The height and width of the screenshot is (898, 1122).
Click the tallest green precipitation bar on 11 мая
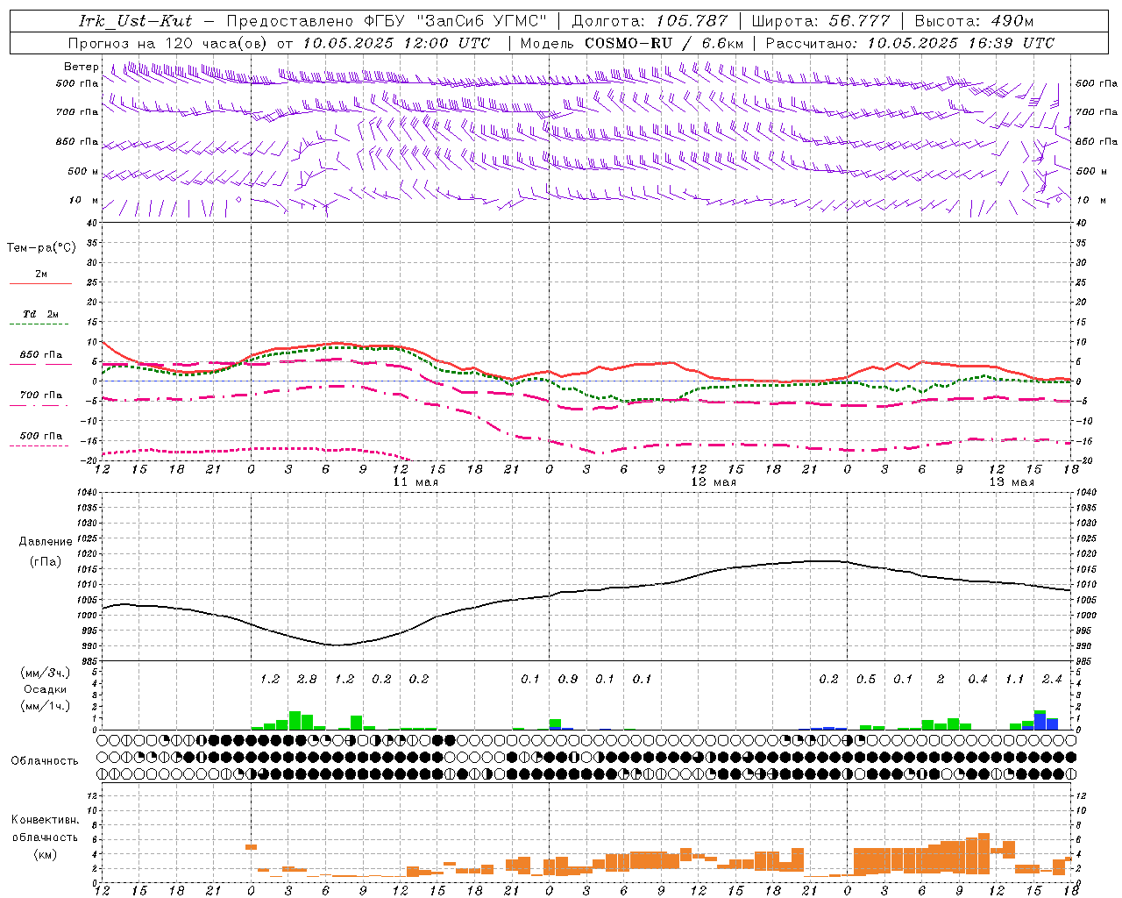coord(295,720)
